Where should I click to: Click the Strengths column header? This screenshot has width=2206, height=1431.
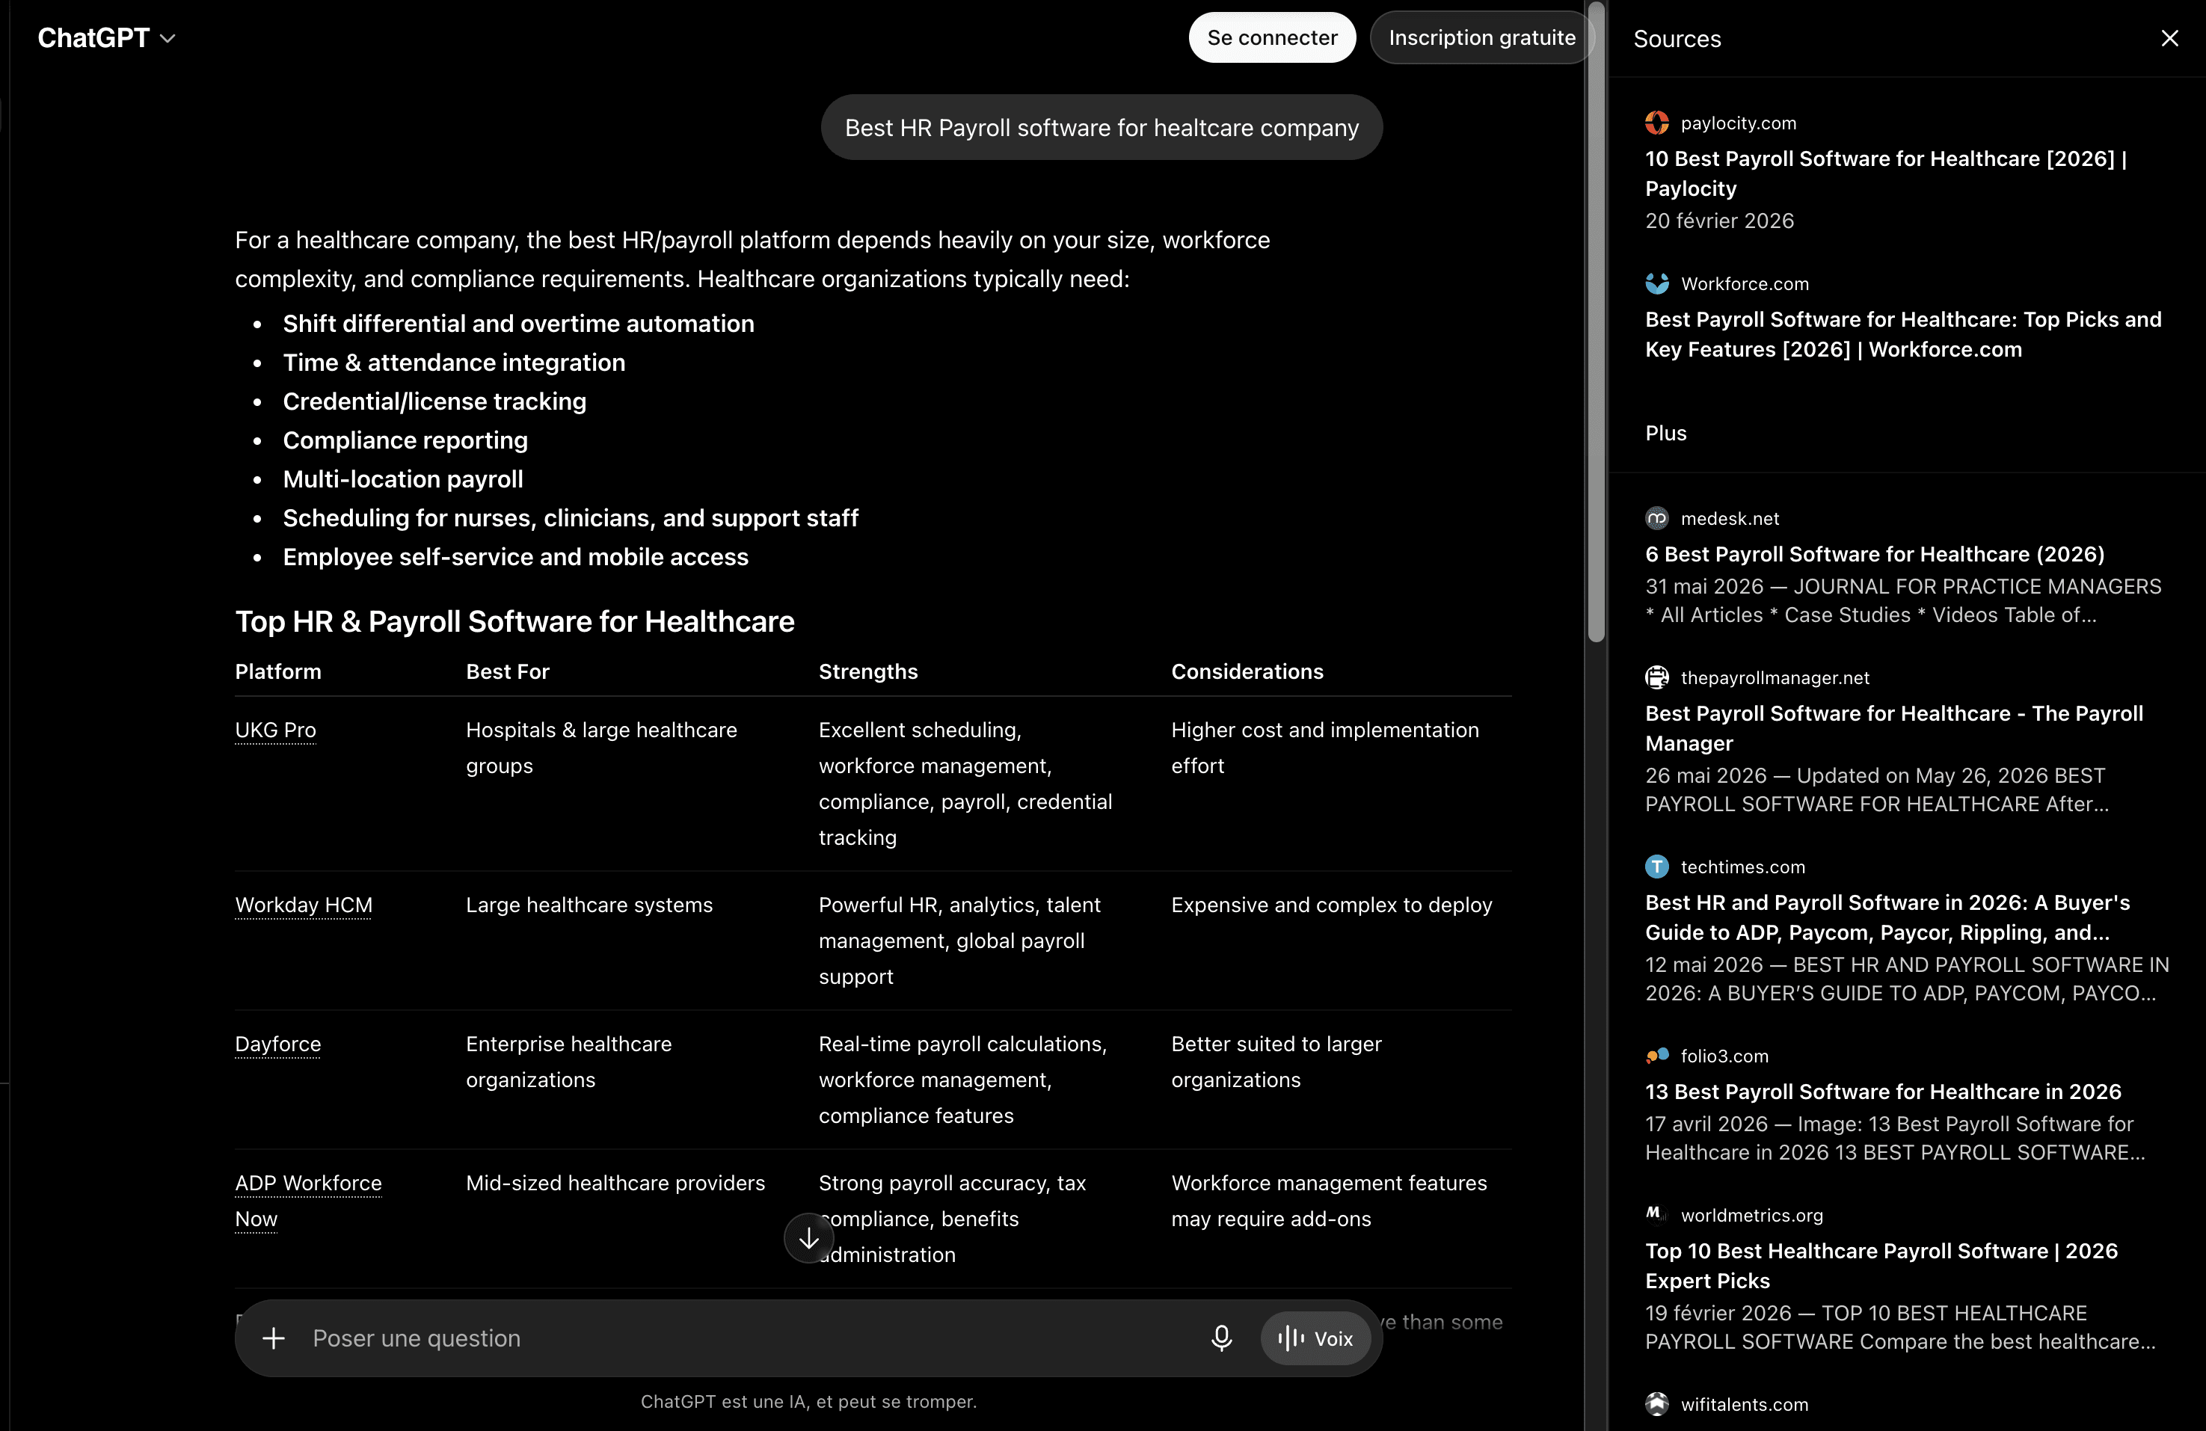867,672
